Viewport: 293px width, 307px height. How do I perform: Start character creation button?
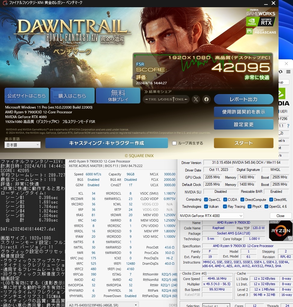tap(107, 143)
